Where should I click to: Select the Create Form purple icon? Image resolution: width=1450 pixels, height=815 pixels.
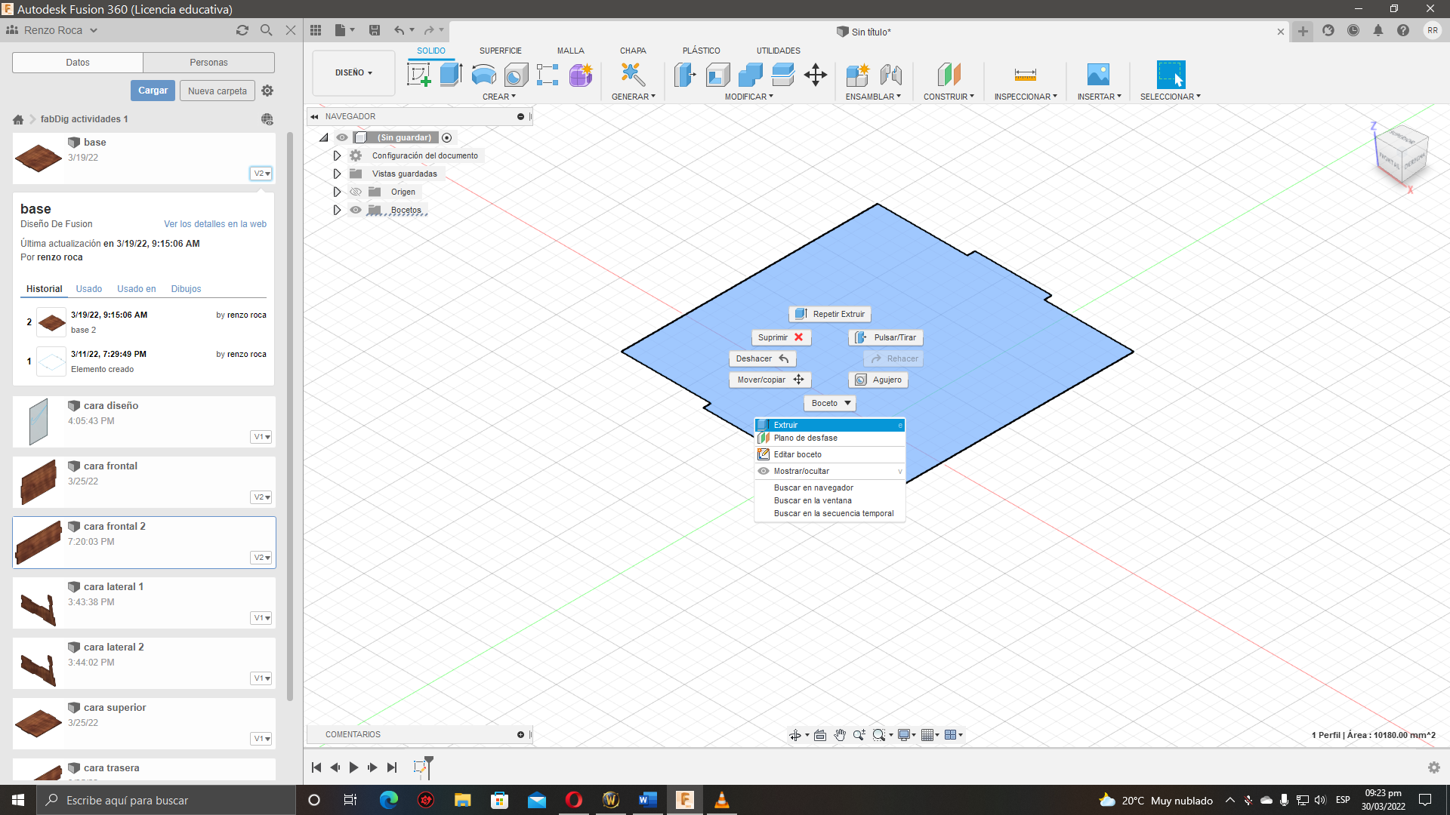point(581,75)
